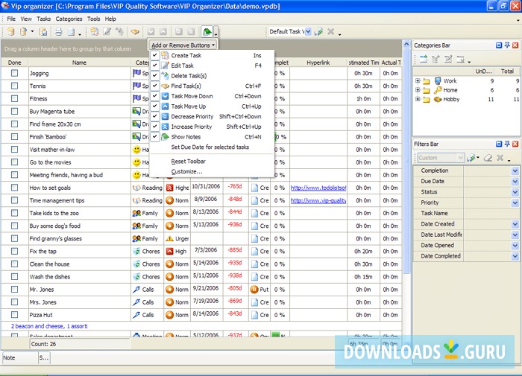This screenshot has height=376, width=522.
Task: Toggle the green Show Notes toolbar icon
Action: click(x=207, y=32)
